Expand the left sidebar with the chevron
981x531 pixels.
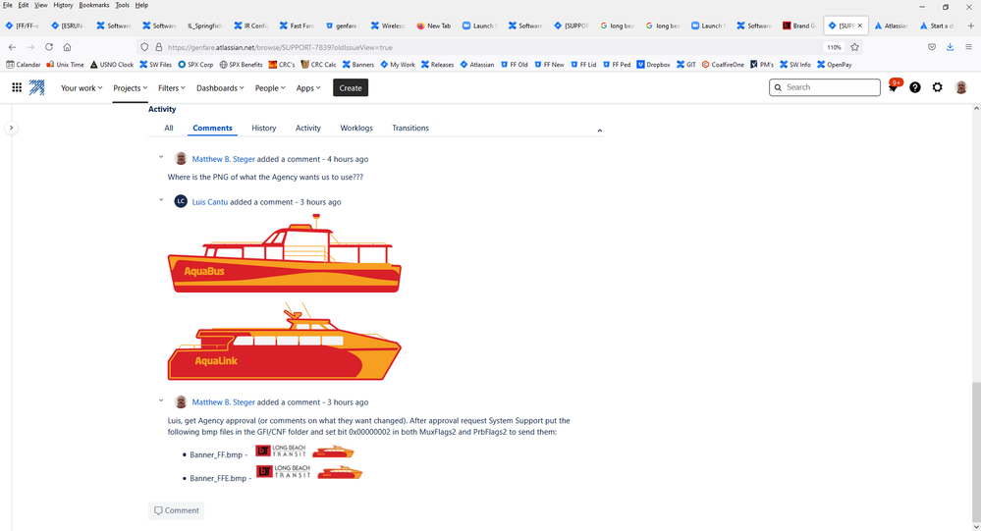pos(11,128)
